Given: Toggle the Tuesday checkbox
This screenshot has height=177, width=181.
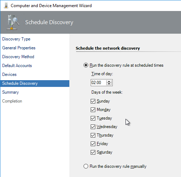Looking at the screenshot, I should click(x=93, y=118).
